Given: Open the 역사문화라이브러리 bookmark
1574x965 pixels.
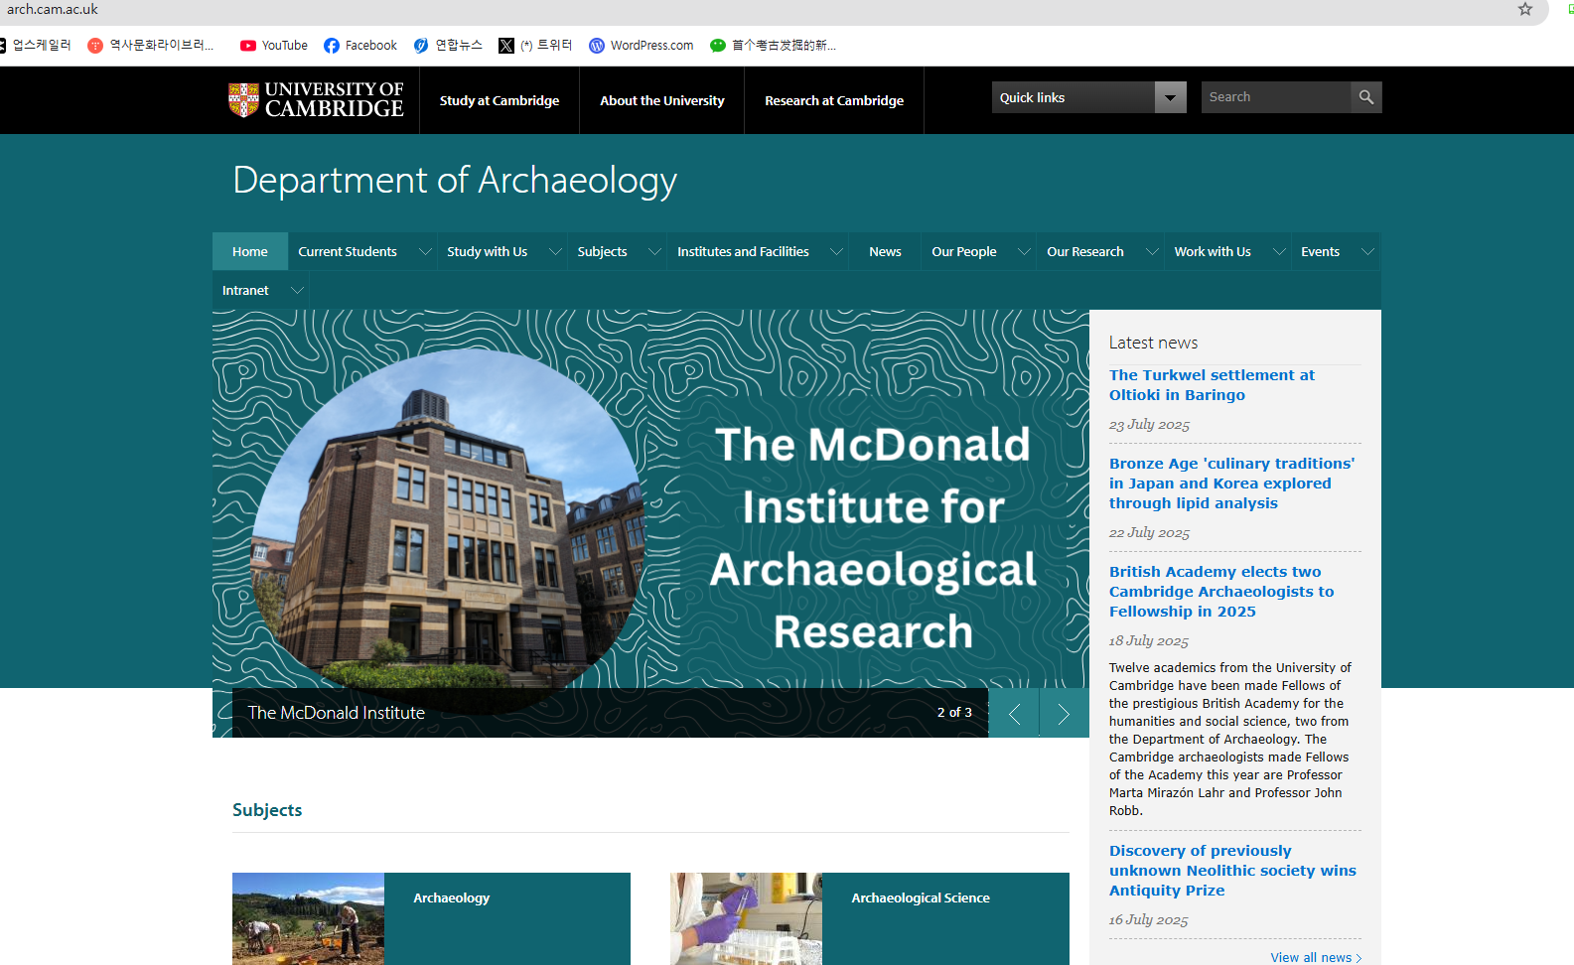Looking at the screenshot, I should 151,46.
